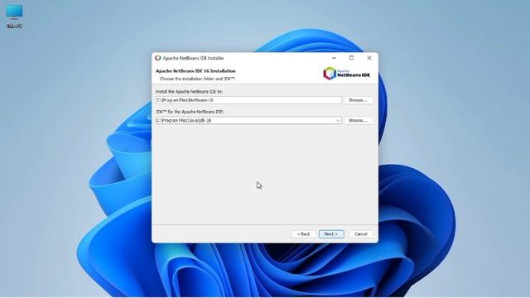Go back with the Back button
Image resolution: width=530 pixels, height=298 pixels.
[303, 233]
